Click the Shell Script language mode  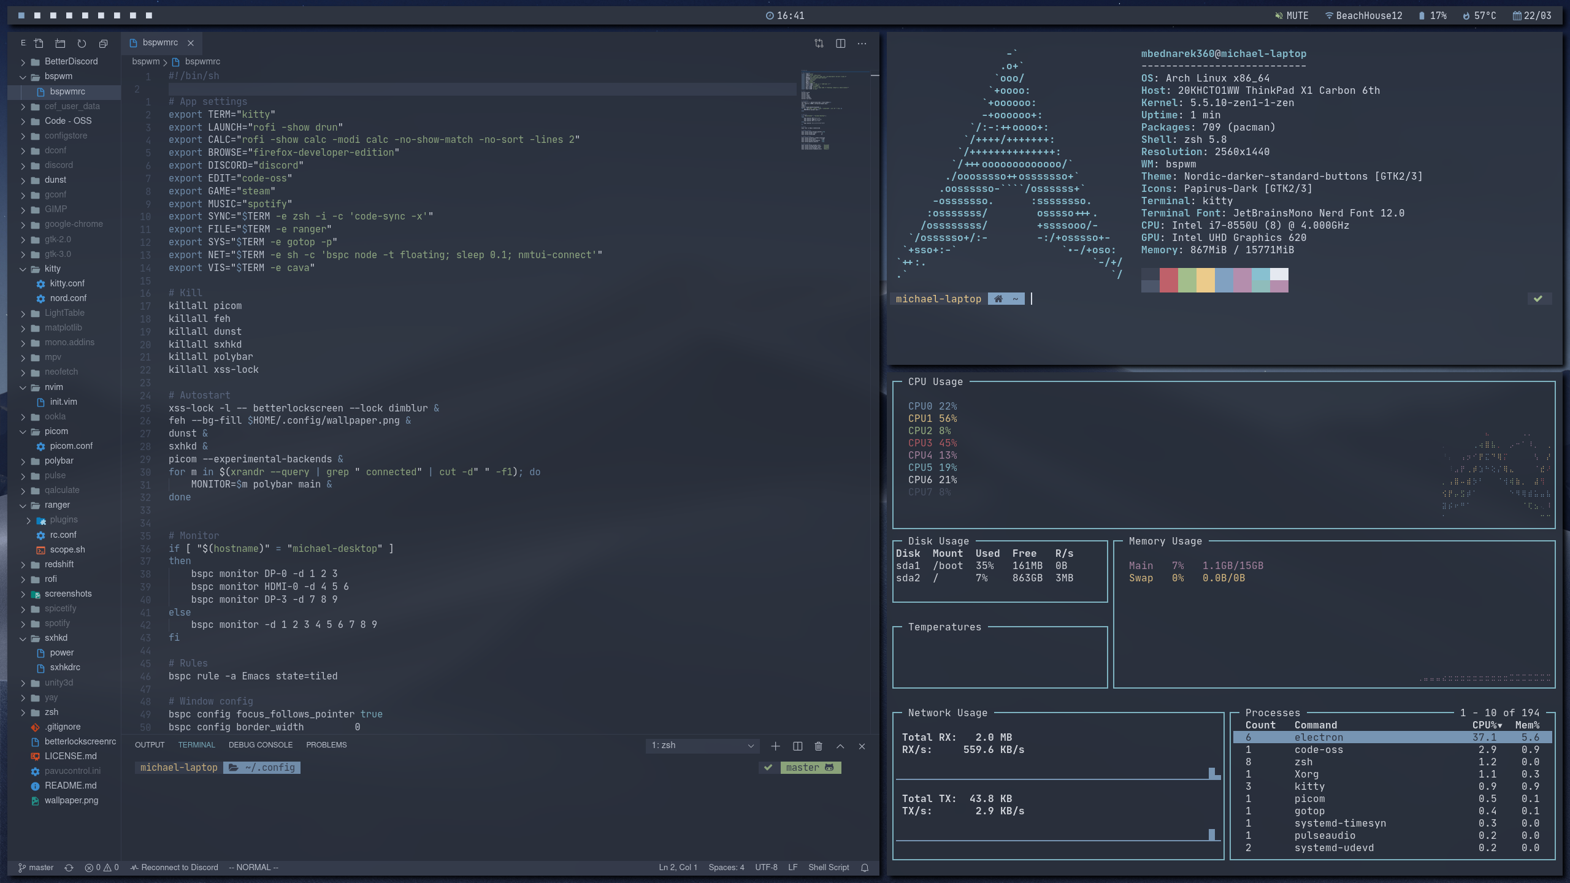pyautogui.click(x=828, y=868)
